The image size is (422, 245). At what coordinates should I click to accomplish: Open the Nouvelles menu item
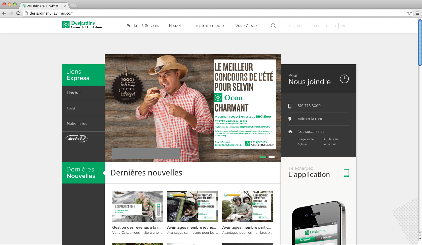click(177, 26)
